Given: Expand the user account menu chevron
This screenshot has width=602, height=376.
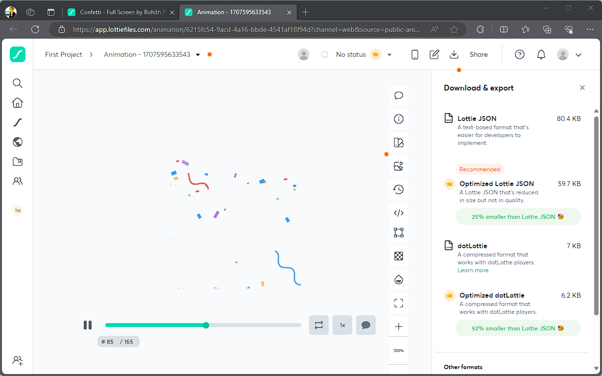Looking at the screenshot, I should [x=578, y=55].
